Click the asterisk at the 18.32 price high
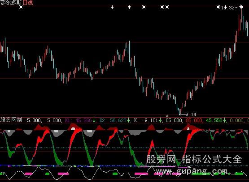This screenshot has height=182, width=249. 241,7
